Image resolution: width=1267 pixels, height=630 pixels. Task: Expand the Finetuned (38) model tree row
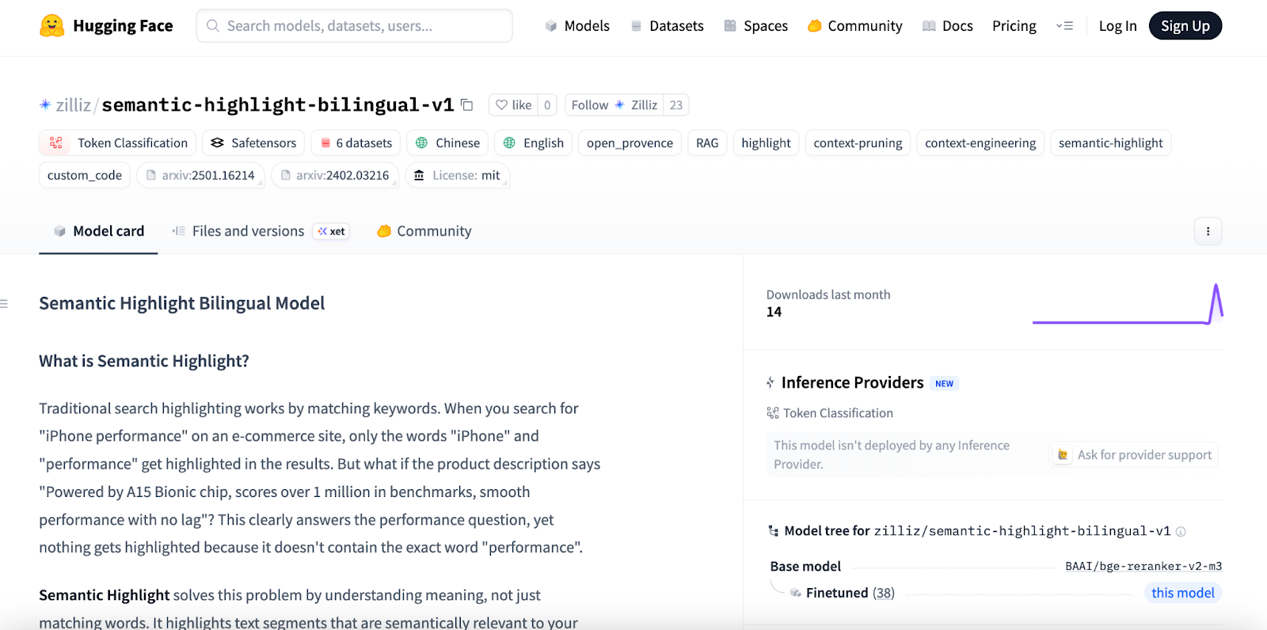(x=841, y=593)
